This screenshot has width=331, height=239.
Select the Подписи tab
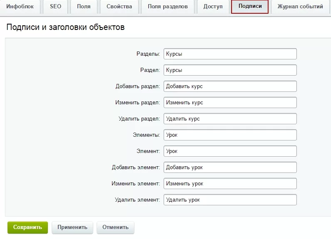[250, 7]
